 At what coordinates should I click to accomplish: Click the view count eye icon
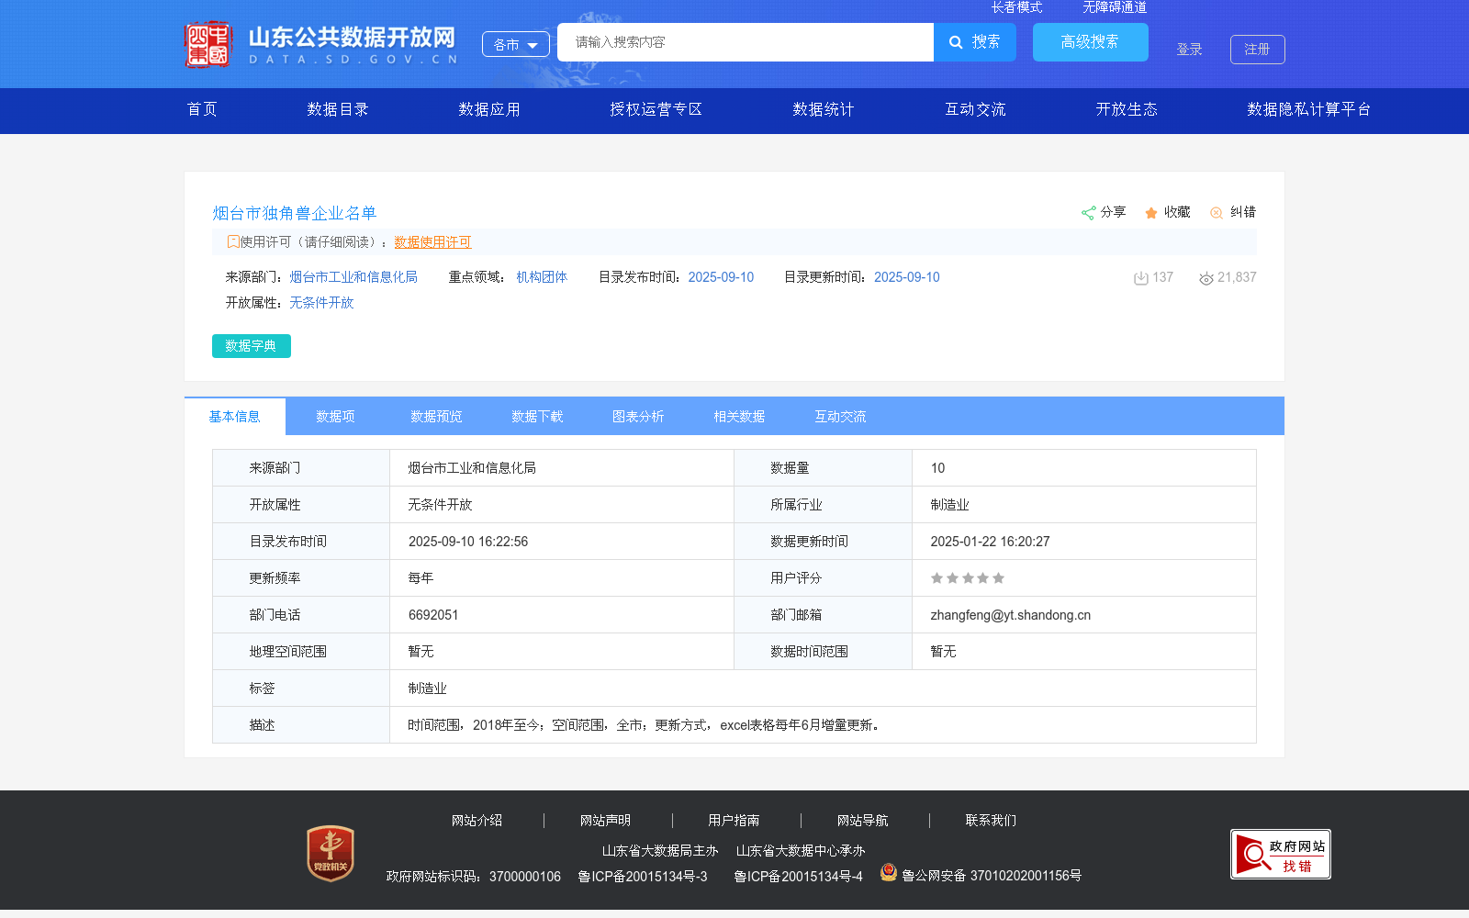1206,278
